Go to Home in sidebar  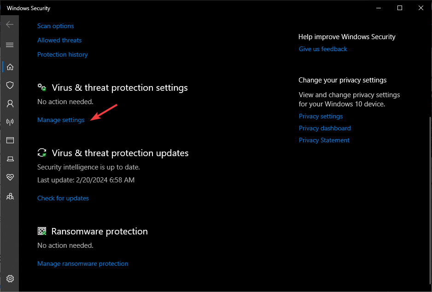pos(10,67)
